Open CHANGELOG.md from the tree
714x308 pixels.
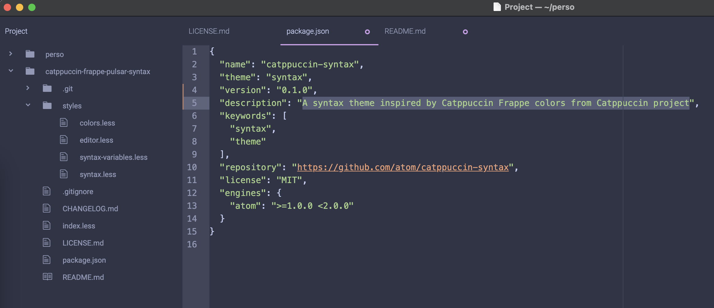[x=90, y=209]
